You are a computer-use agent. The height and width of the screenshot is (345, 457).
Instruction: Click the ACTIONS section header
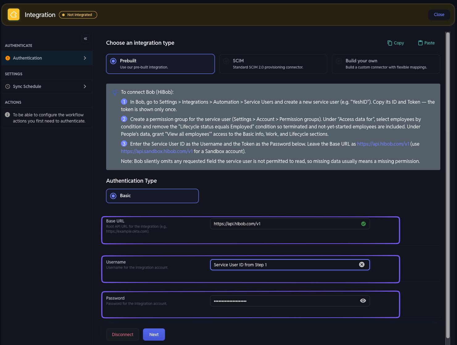pyautogui.click(x=13, y=102)
